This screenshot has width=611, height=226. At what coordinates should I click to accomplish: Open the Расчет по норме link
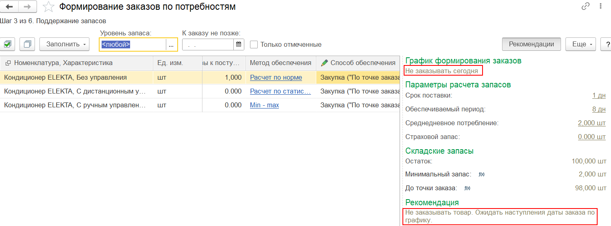coord(276,77)
